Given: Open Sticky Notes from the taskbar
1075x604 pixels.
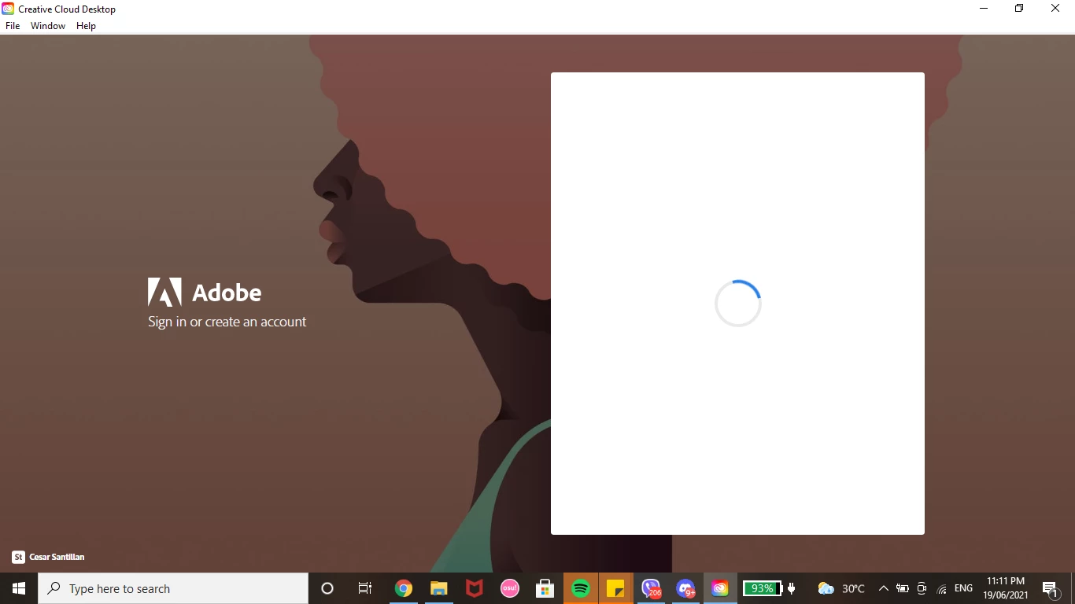Looking at the screenshot, I should pos(615,588).
